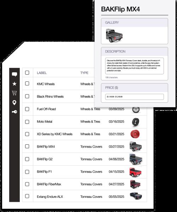
Task: Open the Extang Endure ALX label
Action: click(50, 197)
